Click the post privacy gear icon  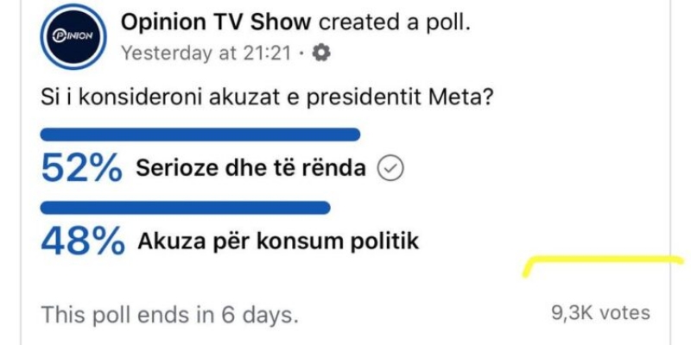click(x=320, y=53)
